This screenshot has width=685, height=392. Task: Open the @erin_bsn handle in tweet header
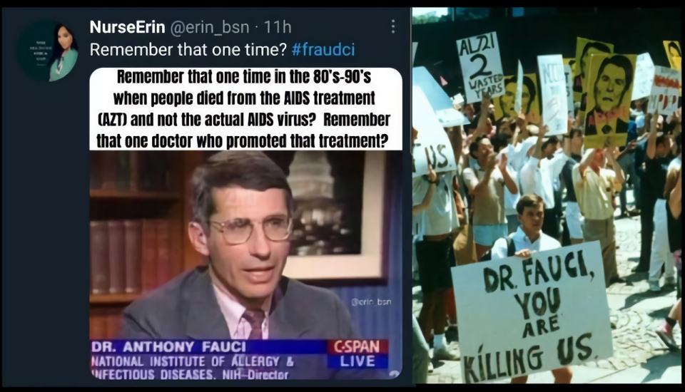click(x=209, y=27)
